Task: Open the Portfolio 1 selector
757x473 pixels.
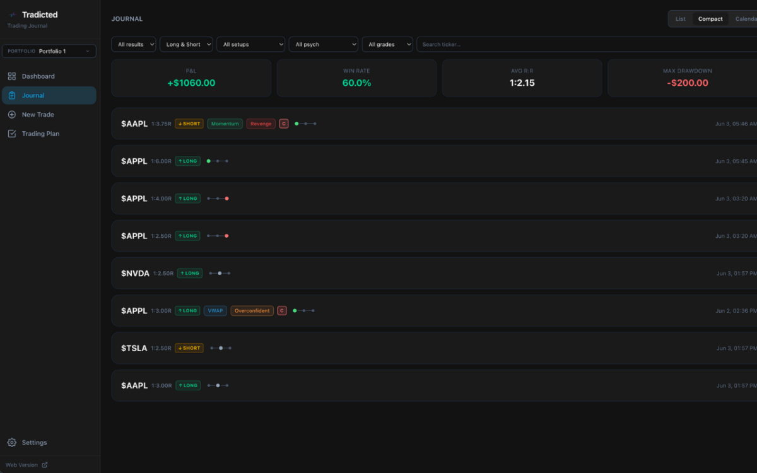Action: pos(49,51)
